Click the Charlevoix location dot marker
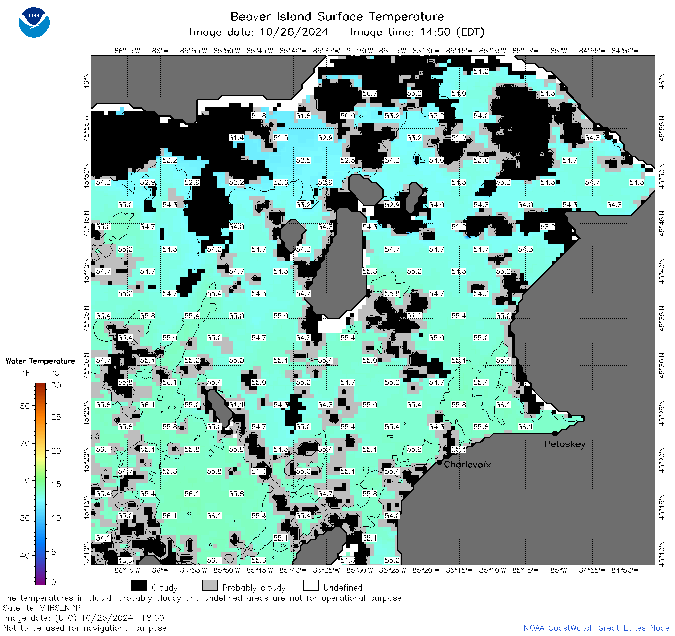The width and height of the screenshot is (675, 636). click(439, 462)
